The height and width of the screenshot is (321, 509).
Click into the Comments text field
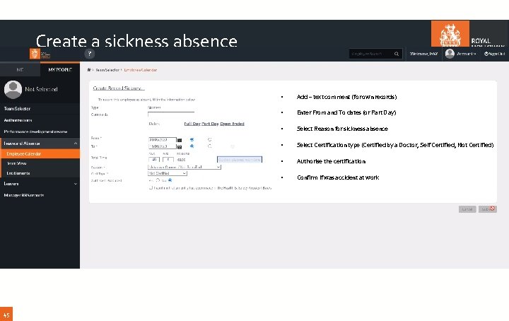(x=171, y=115)
